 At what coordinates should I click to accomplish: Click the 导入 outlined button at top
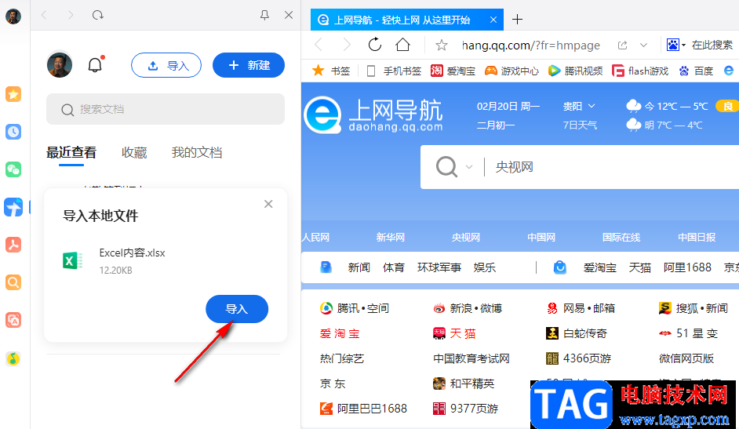166,65
